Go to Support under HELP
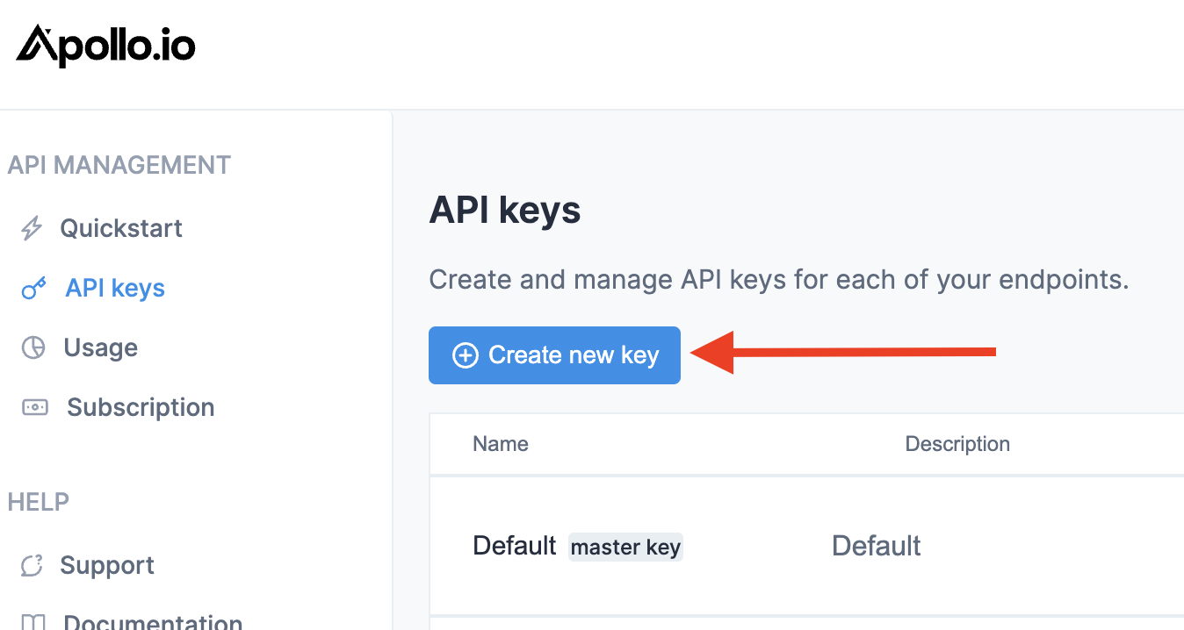The image size is (1184, 630). pyautogui.click(x=107, y=565)
